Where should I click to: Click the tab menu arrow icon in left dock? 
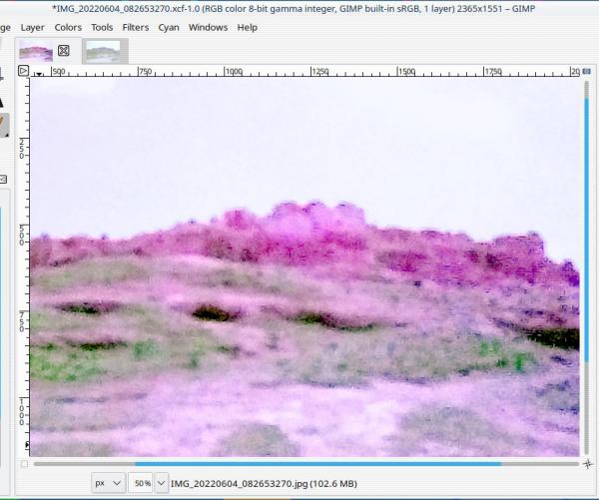3,179
